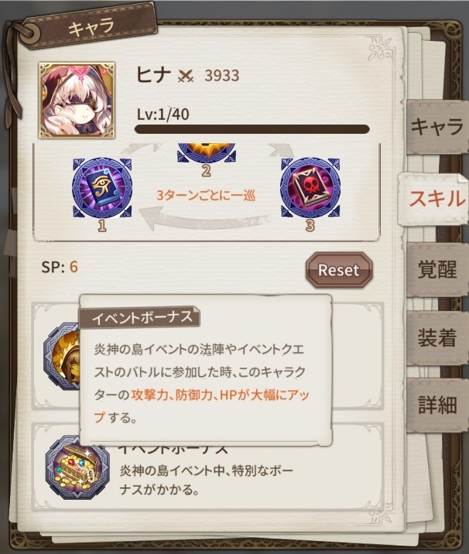Screen dimensions: 469x554
Task: Switch to the 詳細 tab
Action: 437,405
